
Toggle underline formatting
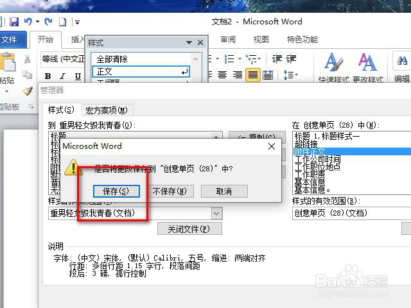[x=78, y=76]
